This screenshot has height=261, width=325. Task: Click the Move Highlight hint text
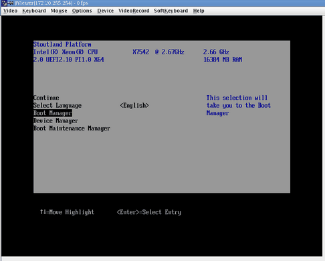click(x=67, y=212)
